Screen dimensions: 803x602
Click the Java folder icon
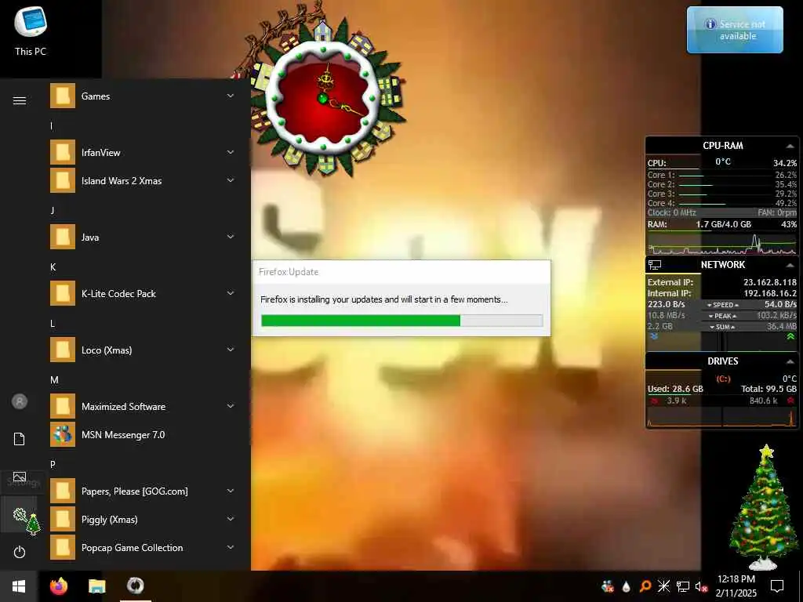click(x=63, y=237)
